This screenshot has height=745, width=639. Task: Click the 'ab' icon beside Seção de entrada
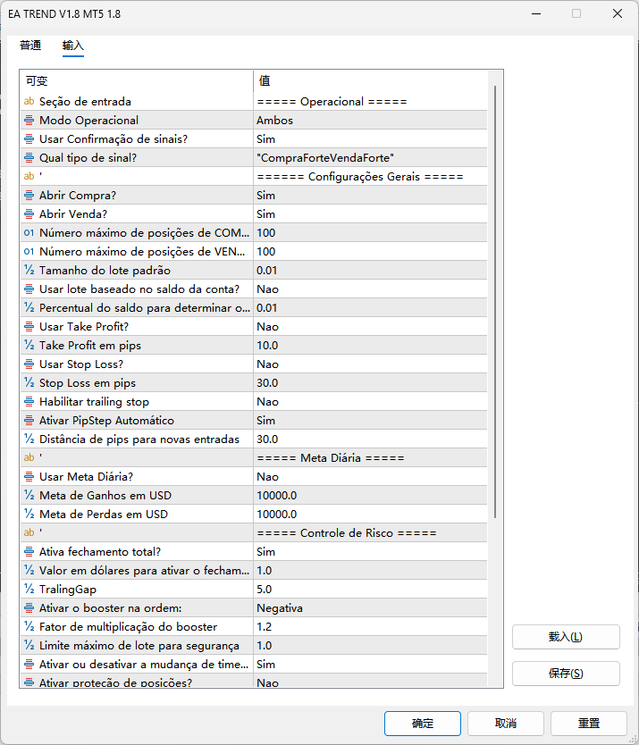pyautogui.click(x=29, y=102)
